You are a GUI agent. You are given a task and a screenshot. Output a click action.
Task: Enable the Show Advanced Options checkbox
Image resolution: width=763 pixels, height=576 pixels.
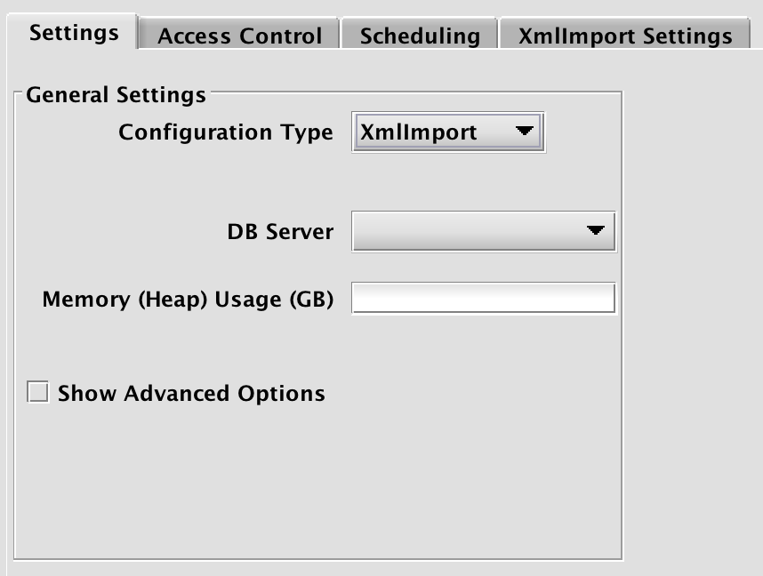click(37, 393)
